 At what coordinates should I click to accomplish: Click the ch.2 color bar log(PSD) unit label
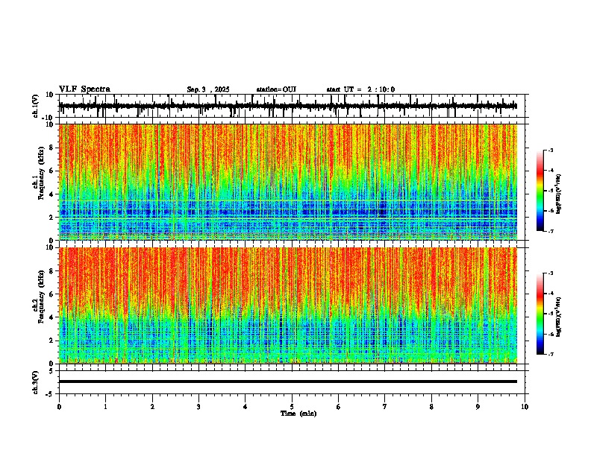coord(559,317)
